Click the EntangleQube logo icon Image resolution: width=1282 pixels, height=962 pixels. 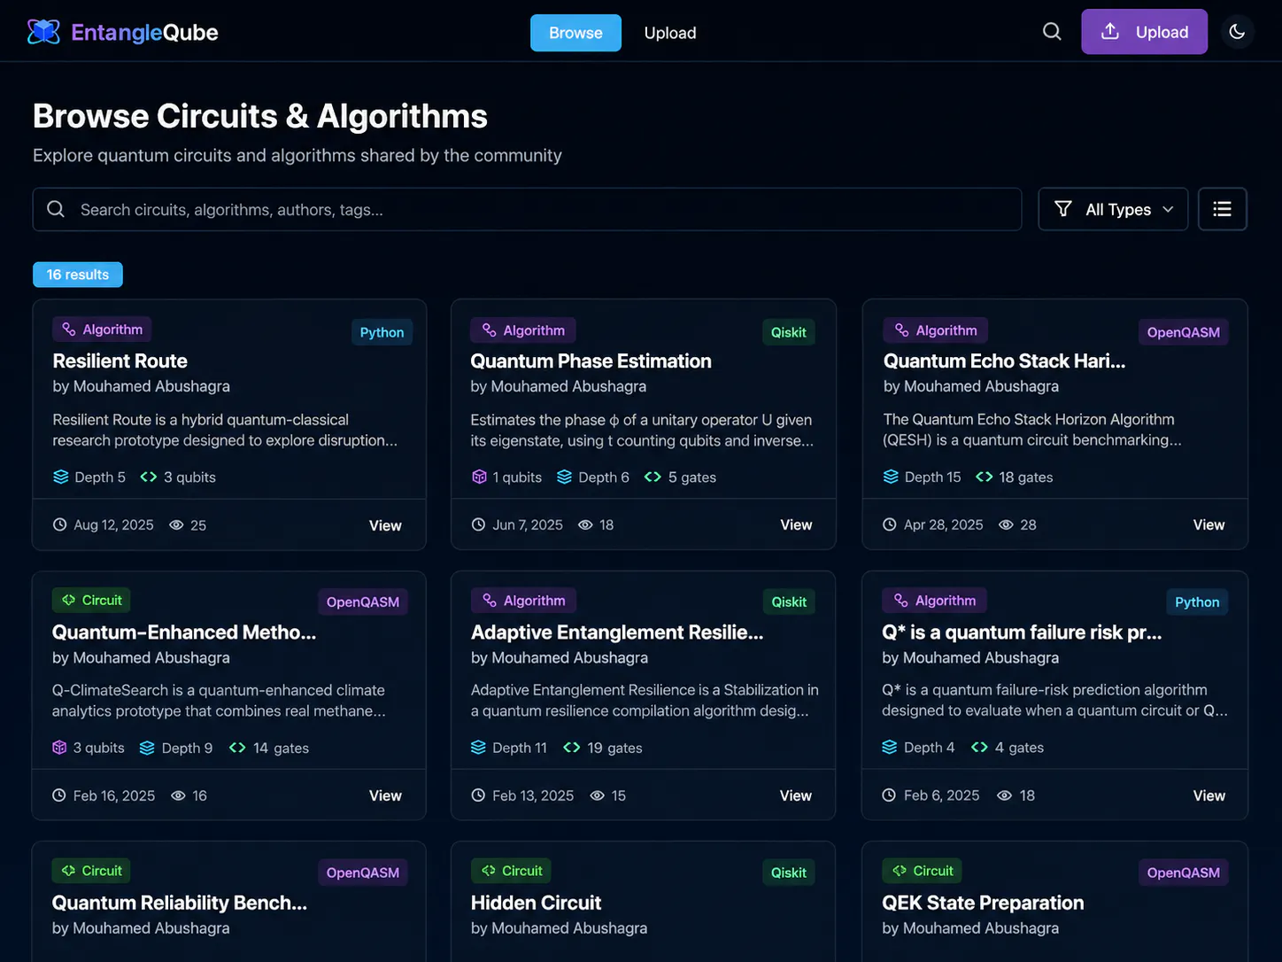[x=43, y=32]
